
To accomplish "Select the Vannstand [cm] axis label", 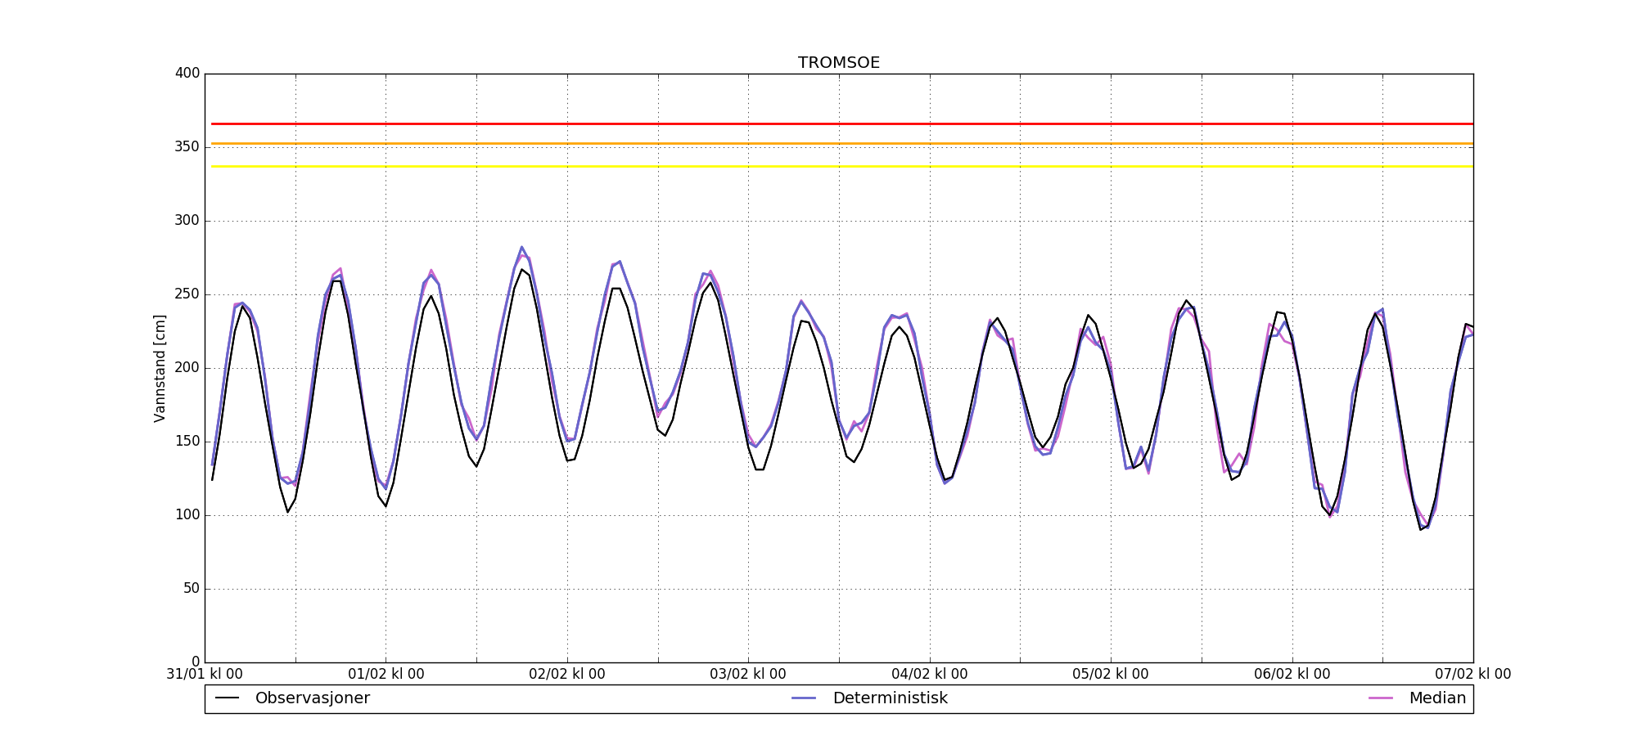I will click(160, 368).
